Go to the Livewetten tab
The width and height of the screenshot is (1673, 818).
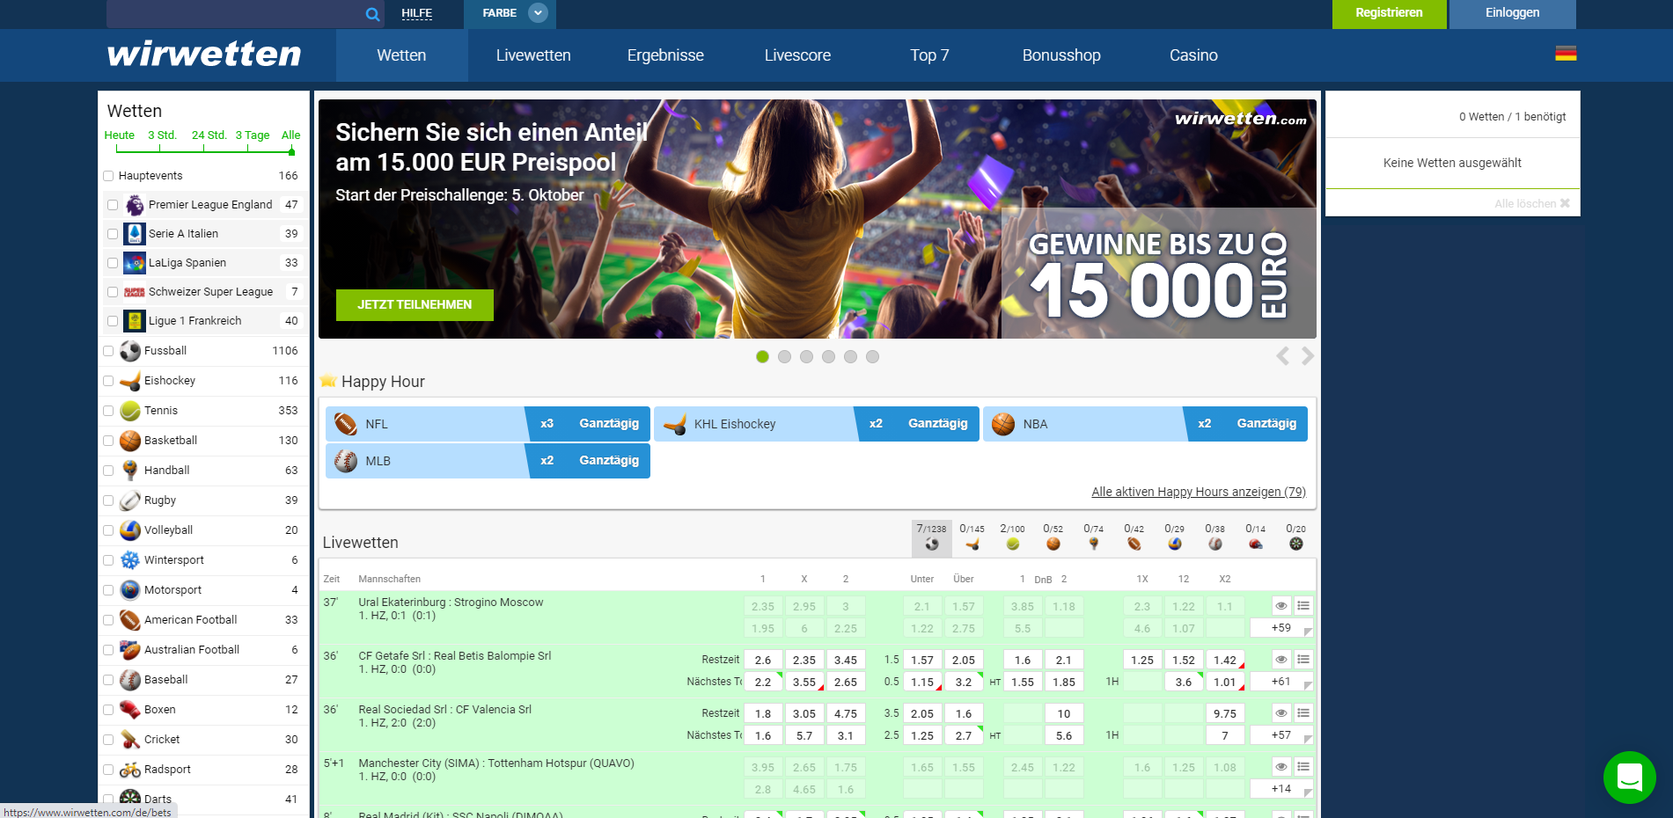[x=533, y=55]
